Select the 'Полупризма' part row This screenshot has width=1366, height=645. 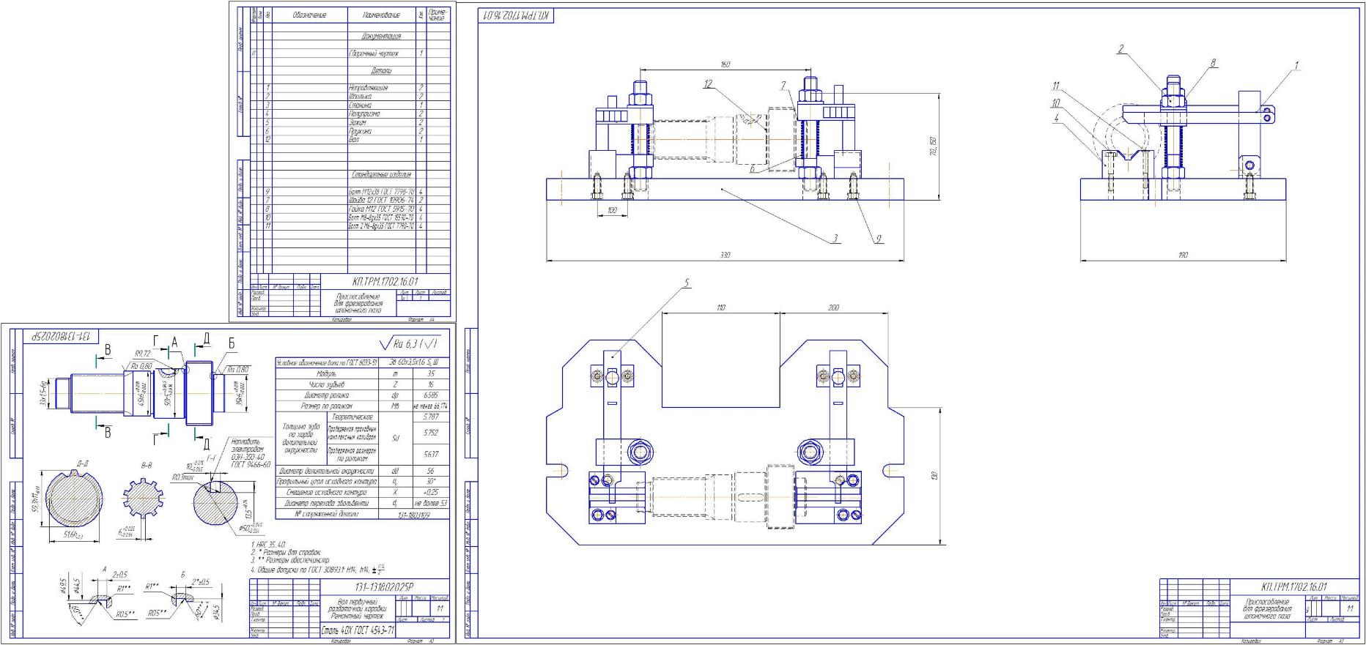coord(350,114)
